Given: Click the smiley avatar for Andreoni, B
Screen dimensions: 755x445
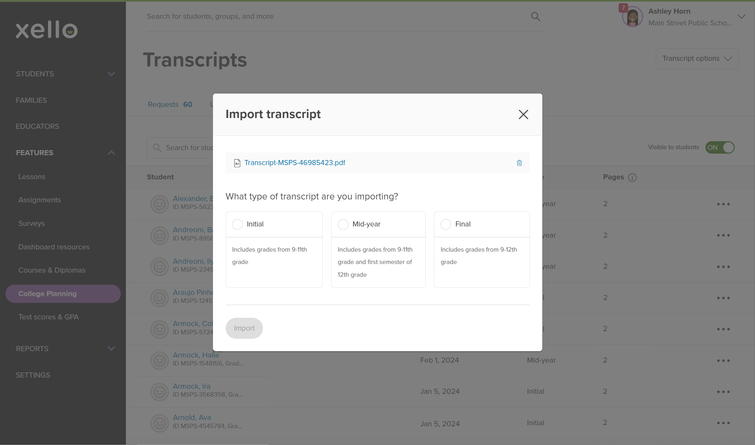Looking at the screenshot, I should click(159, 235).
